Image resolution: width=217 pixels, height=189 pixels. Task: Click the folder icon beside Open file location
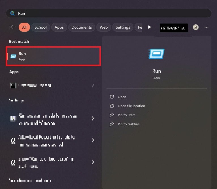tap(112, 106)
